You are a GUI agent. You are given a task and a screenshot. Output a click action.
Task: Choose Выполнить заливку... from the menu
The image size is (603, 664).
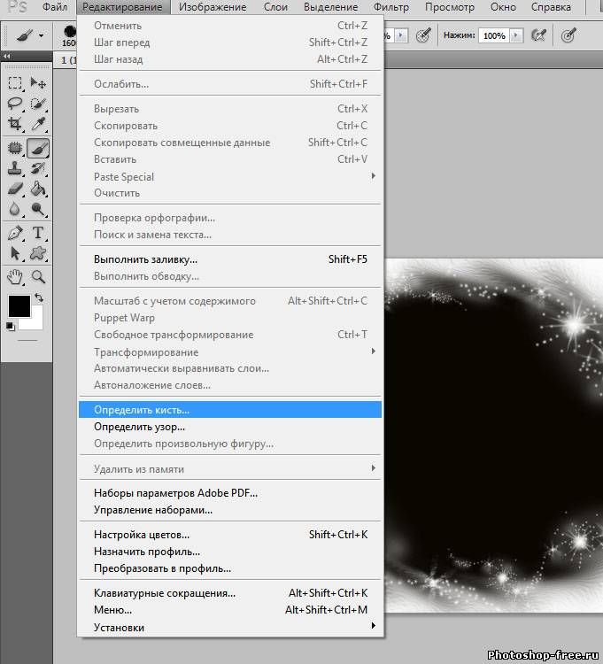[145, 259]
